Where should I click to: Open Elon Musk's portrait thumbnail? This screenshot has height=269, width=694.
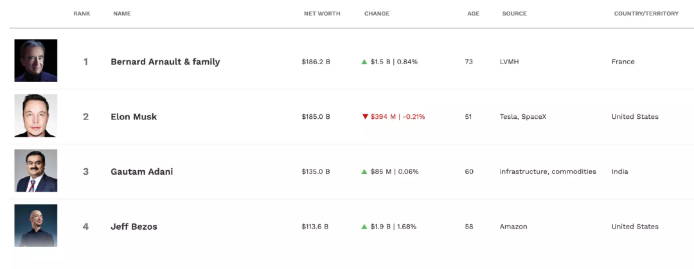tap(36, 116)
